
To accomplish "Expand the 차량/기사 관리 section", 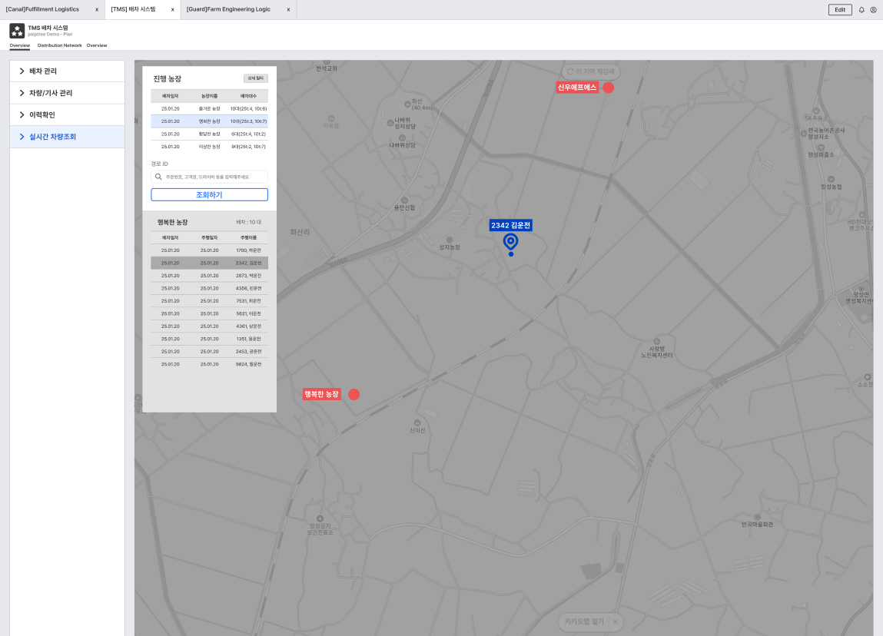I will tap(67, 93).
